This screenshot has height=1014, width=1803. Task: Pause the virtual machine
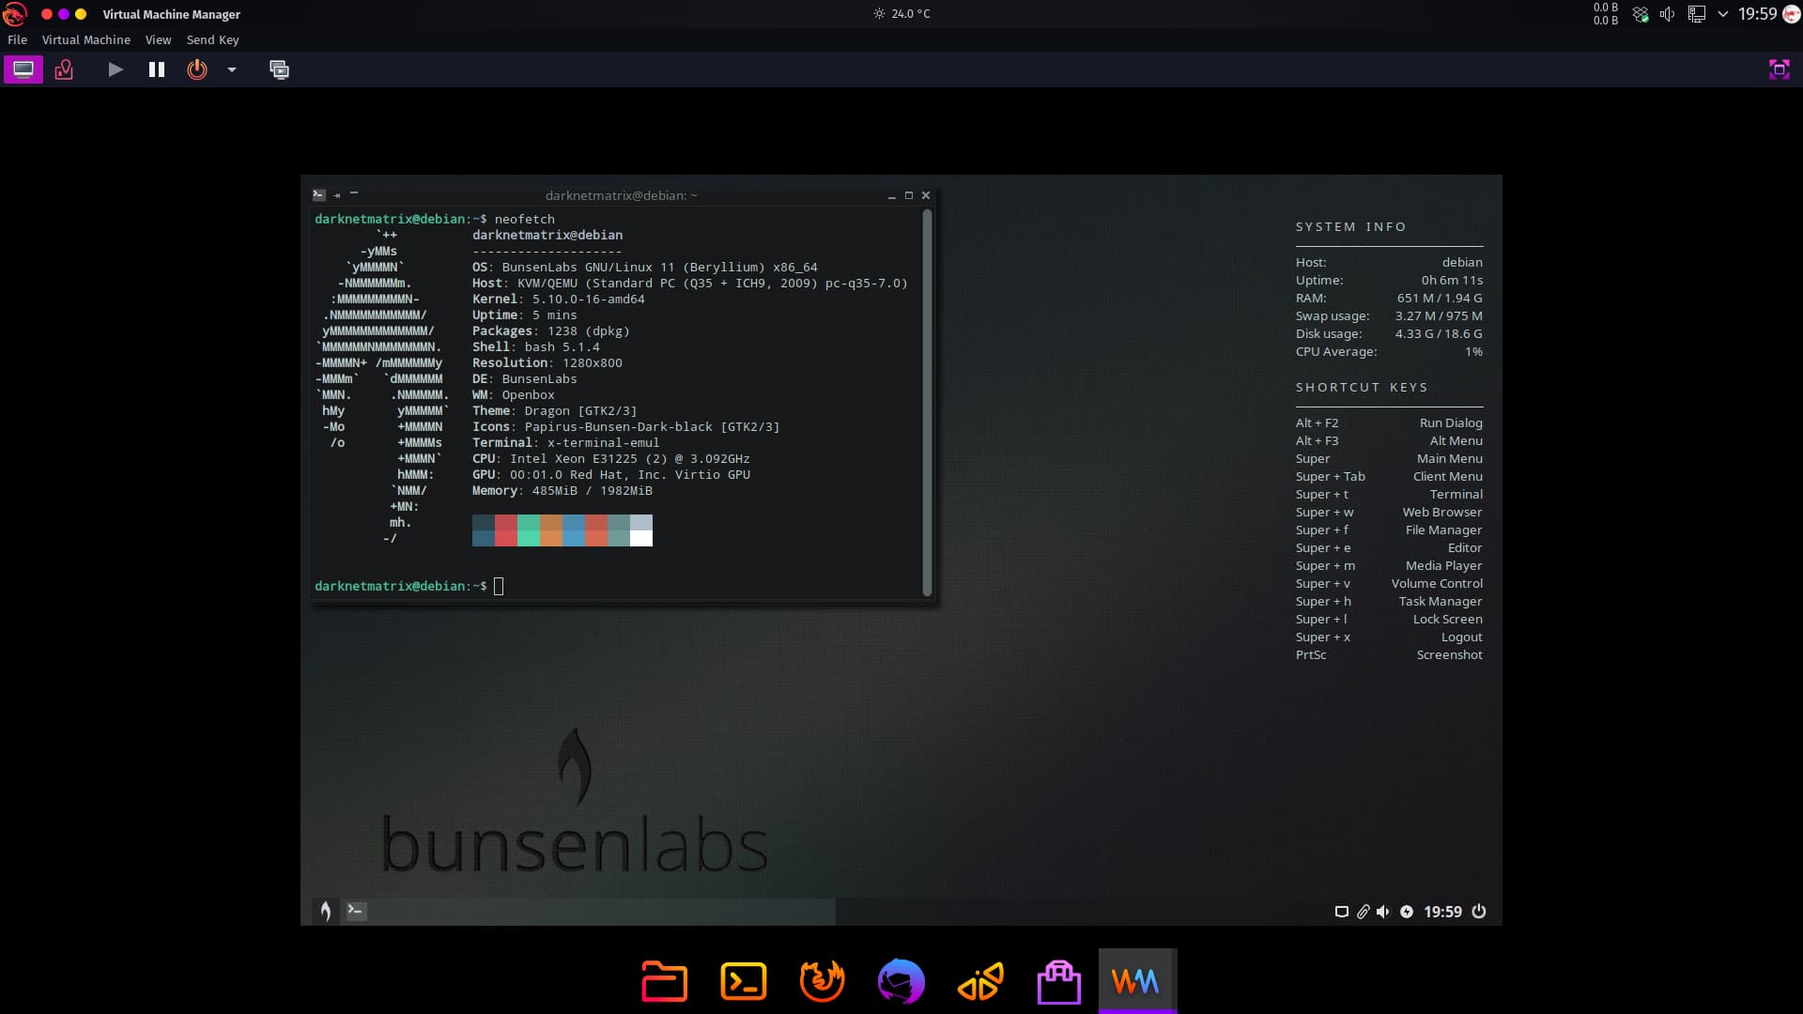pyautogui.click(x=157, y=69)
